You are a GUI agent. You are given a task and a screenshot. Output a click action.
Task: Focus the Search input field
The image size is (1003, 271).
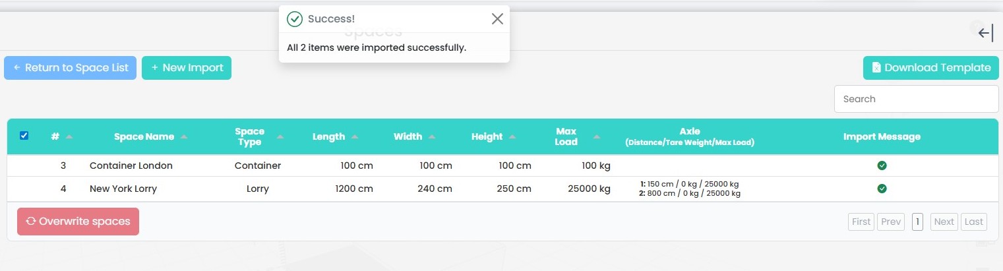tap(917, 99)
